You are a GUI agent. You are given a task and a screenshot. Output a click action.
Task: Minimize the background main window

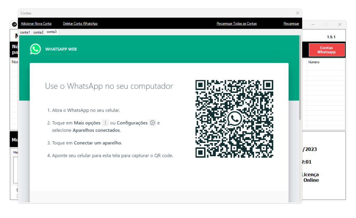pos(313,25)
